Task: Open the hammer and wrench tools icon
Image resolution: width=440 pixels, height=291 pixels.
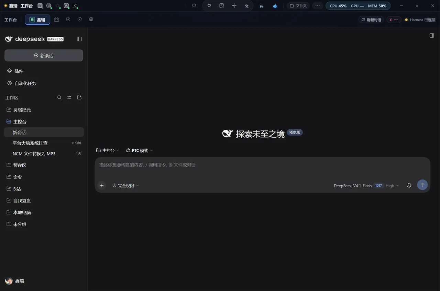Action: 246,6
